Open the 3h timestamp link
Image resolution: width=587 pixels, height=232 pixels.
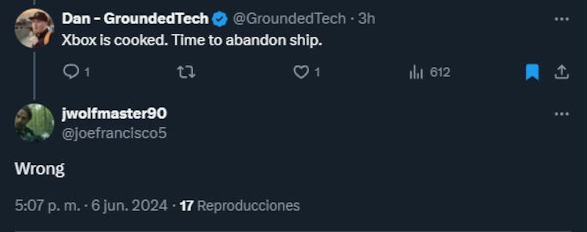point(366,19)
